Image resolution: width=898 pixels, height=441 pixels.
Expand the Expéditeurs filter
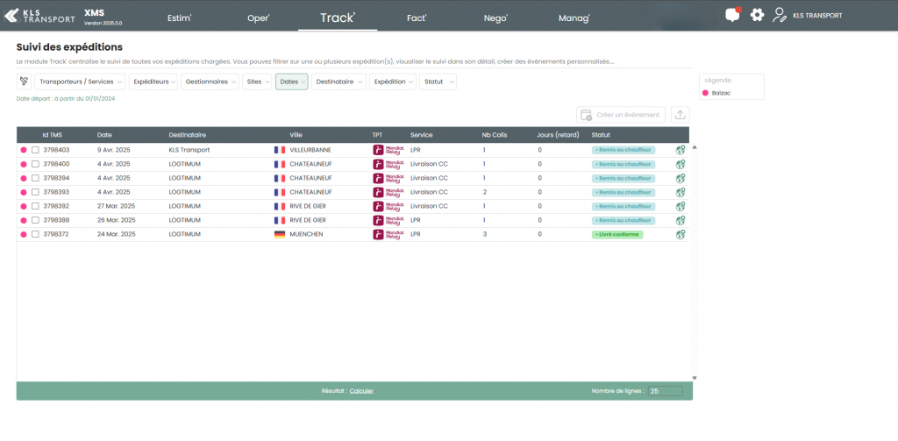[x=153, y=82]
